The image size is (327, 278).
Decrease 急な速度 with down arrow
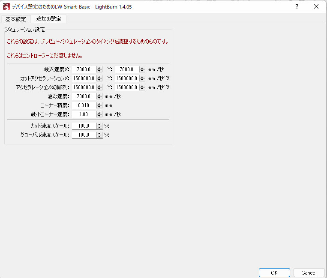(99, 98)
